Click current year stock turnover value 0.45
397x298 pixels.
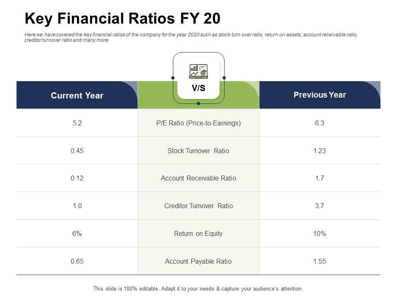click(x=77, y=151)
